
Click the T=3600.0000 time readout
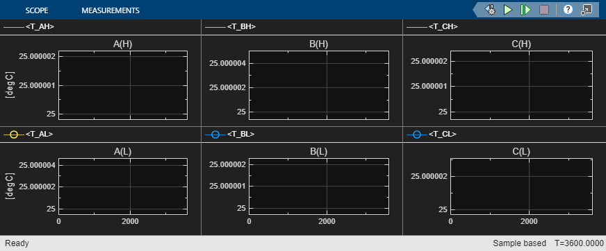click(579, 243)
